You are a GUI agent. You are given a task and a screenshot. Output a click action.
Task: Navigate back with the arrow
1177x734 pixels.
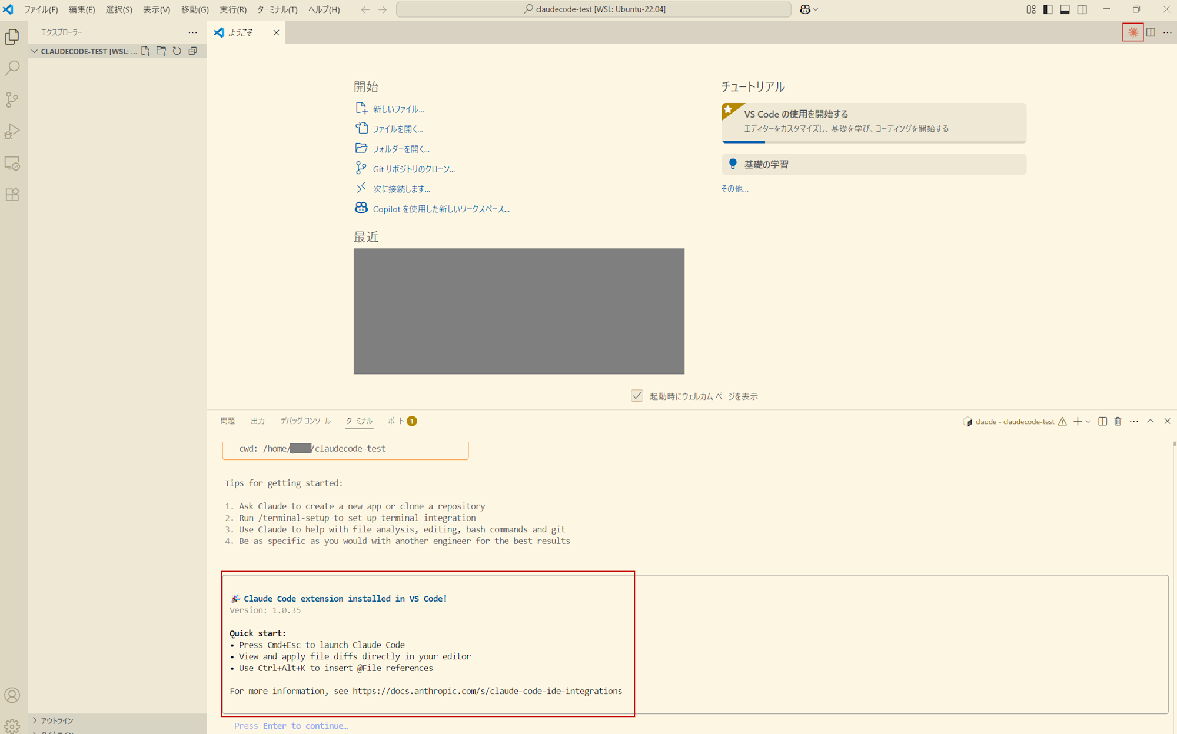click(x=365, y=9)
